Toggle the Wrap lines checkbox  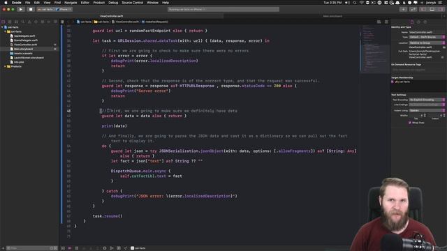pos(410,123)
